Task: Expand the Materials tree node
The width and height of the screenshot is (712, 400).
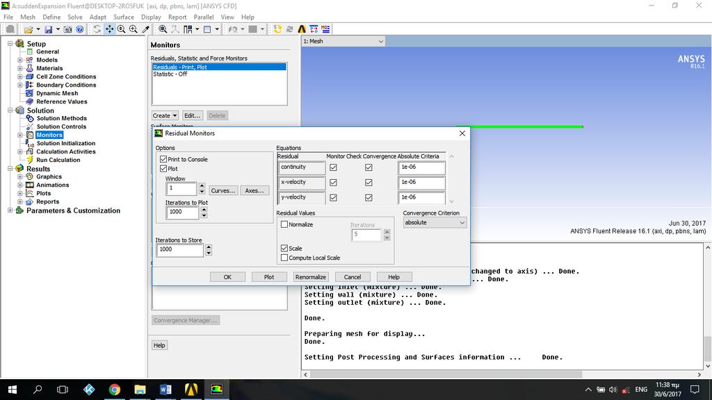Action: click(20, 69)
